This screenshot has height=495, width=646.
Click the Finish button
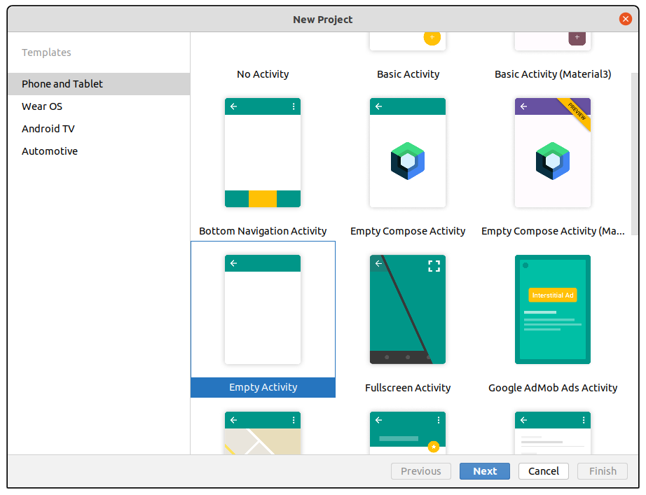pyautogui.click(x=603, y=471)
